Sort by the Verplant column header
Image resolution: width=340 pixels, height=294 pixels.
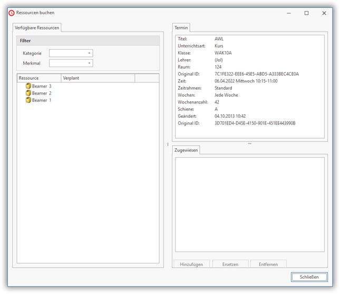tap(98, 78)
